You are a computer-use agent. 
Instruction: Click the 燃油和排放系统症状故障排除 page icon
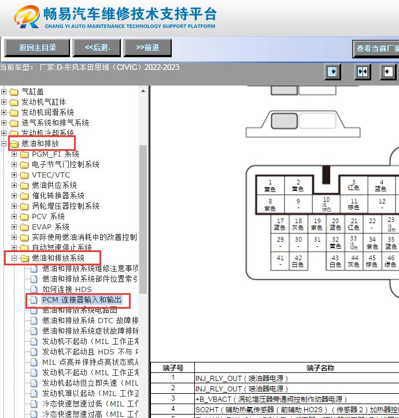pos(34,331)
